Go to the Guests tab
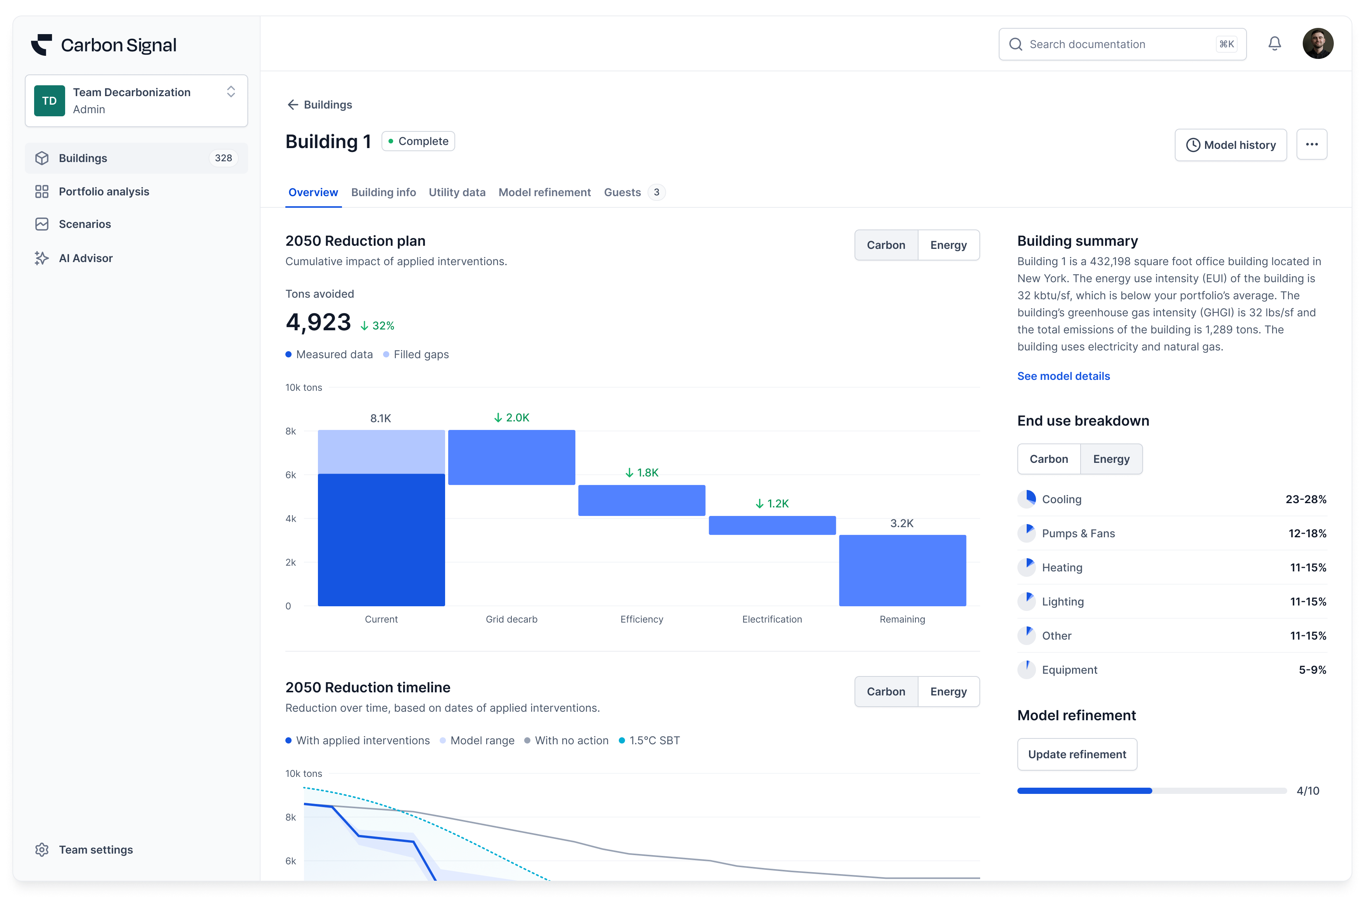The height and width of the screenshot is (897, 1364). (x=622, y=193)
